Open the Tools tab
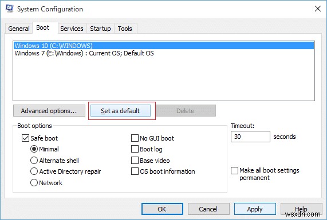This screenshot has width=327, height=220. pyautogui.click(x=125, y=29)
